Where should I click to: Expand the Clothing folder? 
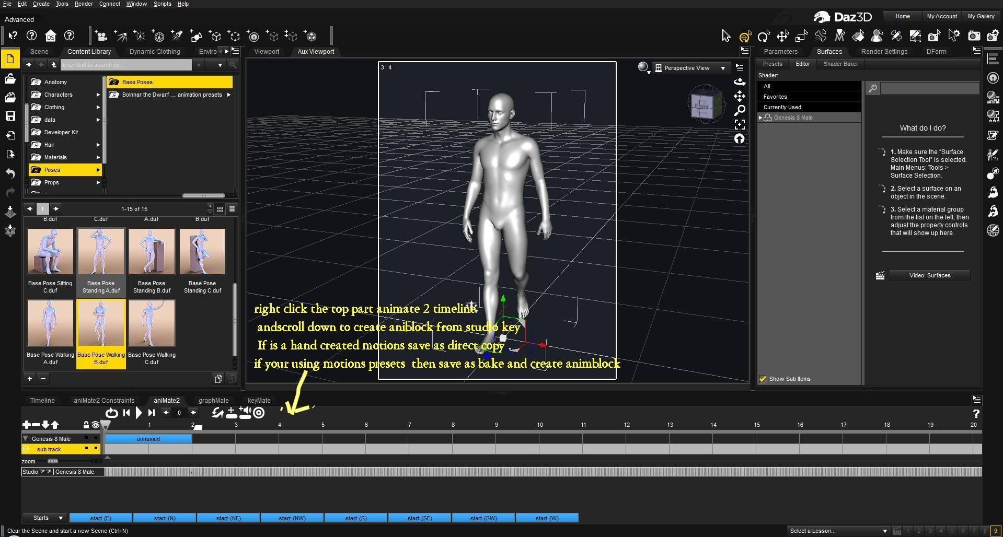point(98,107)
